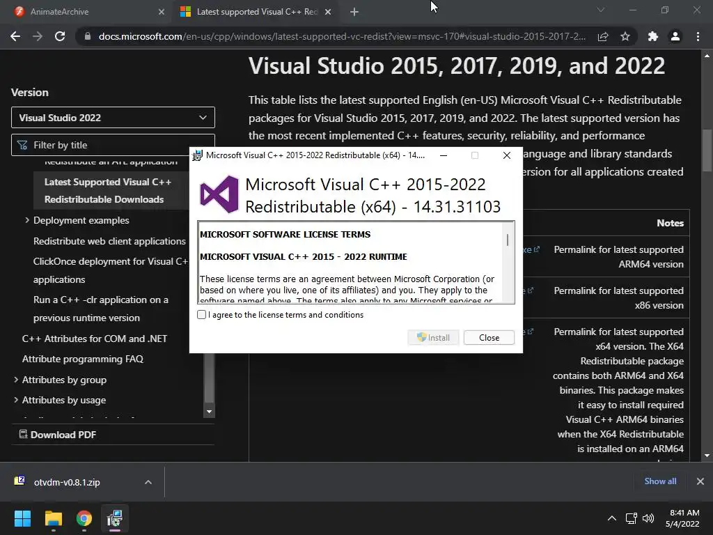Click the license terms scrollbar thumb
Image resolution: width=713 pixels, height=535 pixels.
point(508,240)
